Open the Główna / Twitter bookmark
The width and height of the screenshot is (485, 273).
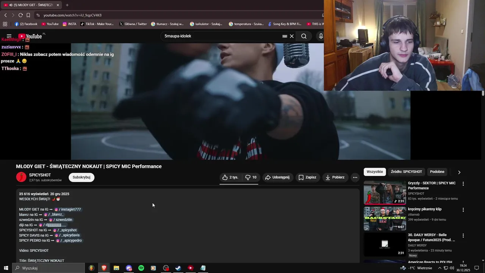133,24
